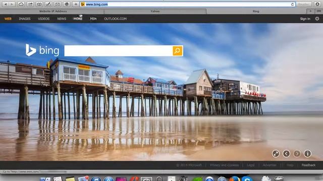Show all tabs with the grid button

[319, 11]
